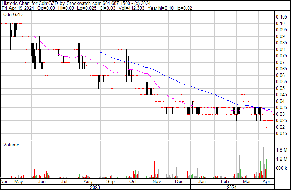Click the 'Feb' month label on axis
The height and width of the screenshot is (190, 291).
[x=224, y=181]
